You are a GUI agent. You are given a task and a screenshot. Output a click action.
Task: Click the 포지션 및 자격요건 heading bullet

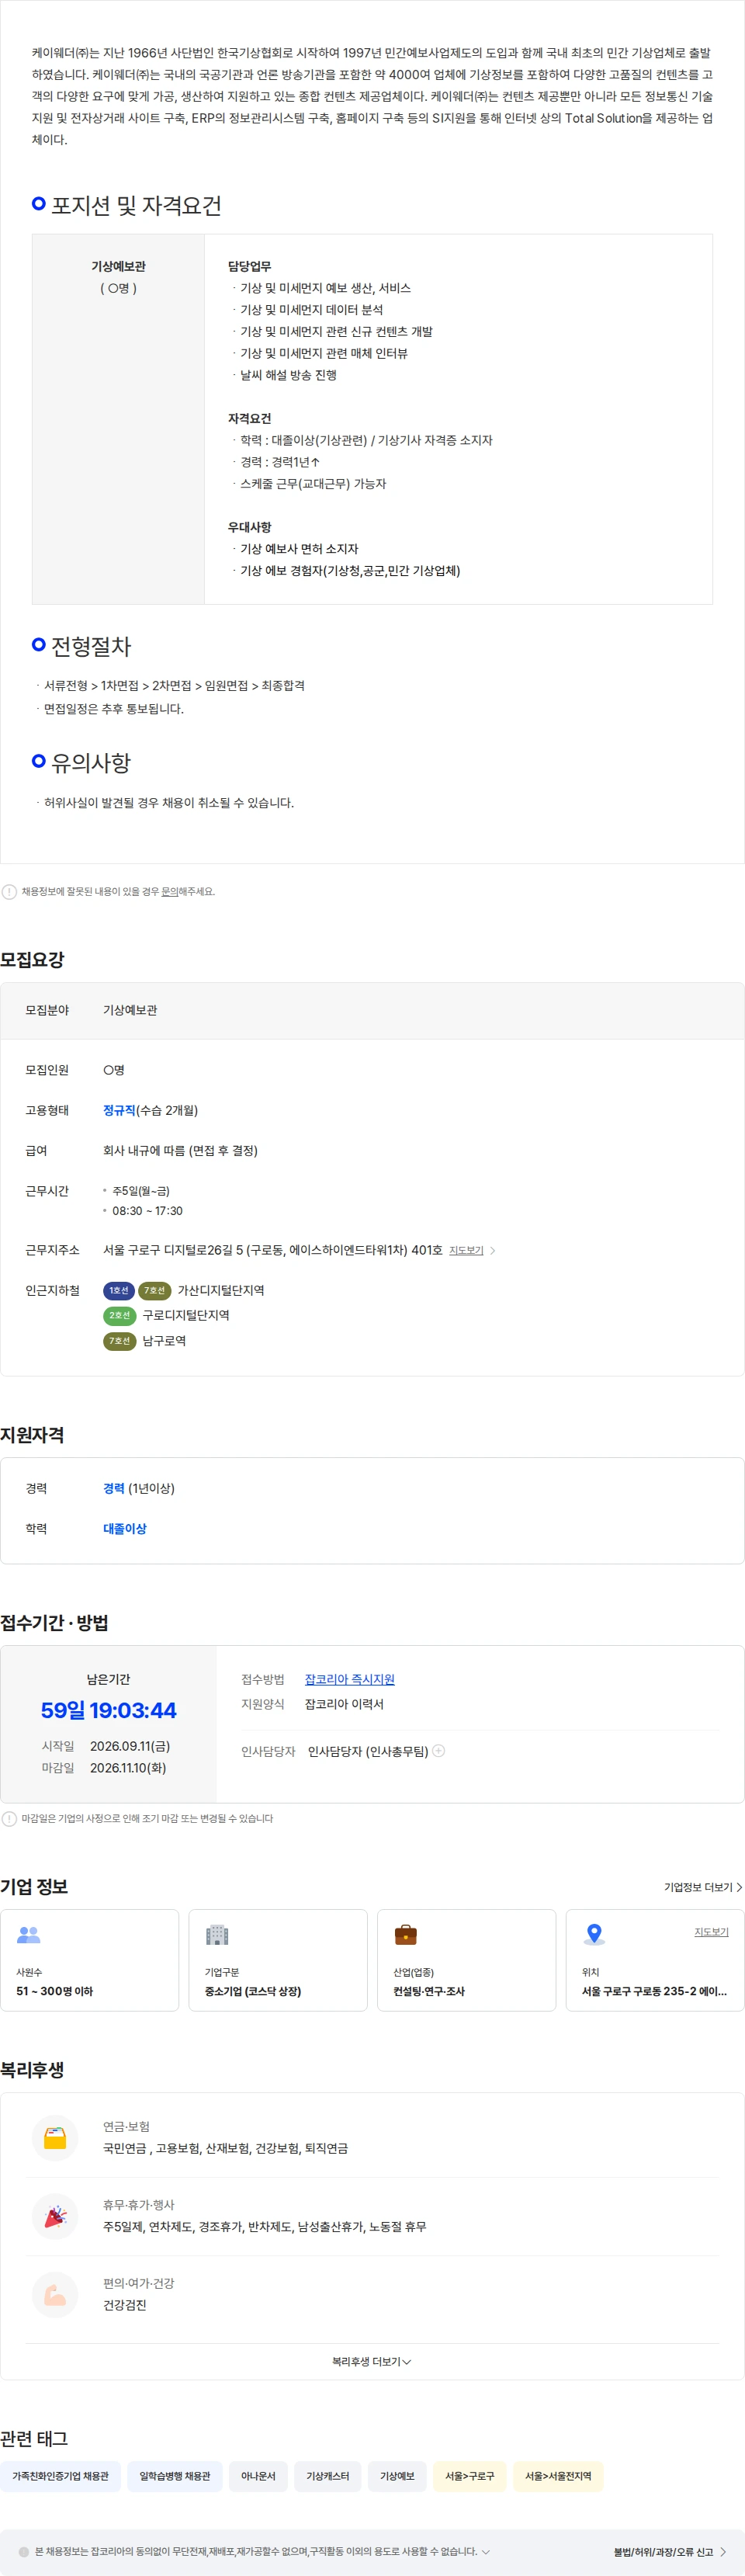coord(39,203)
